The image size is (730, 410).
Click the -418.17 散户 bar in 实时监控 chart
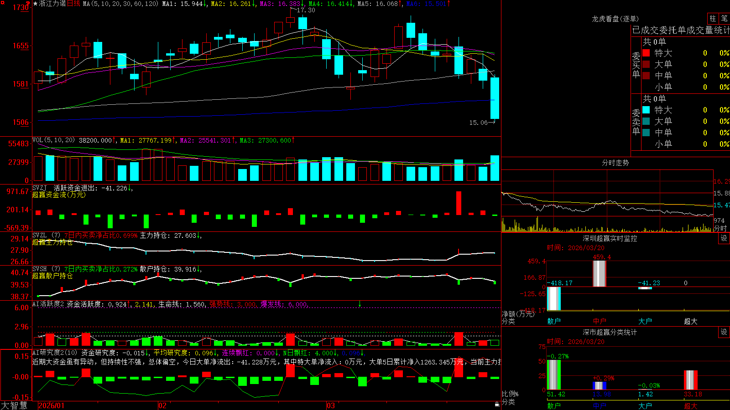point(553,298)
